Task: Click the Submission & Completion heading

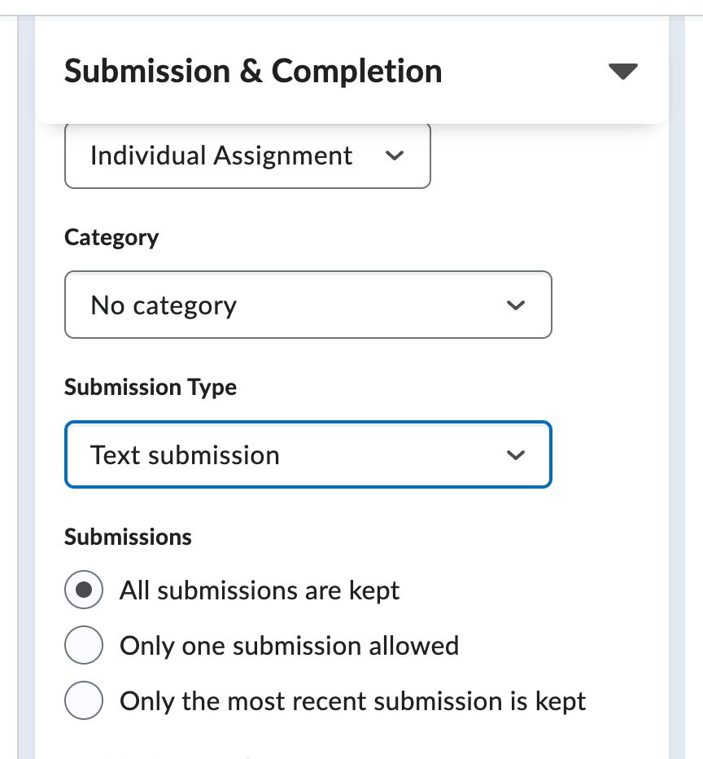Action: tap(253, 71)
